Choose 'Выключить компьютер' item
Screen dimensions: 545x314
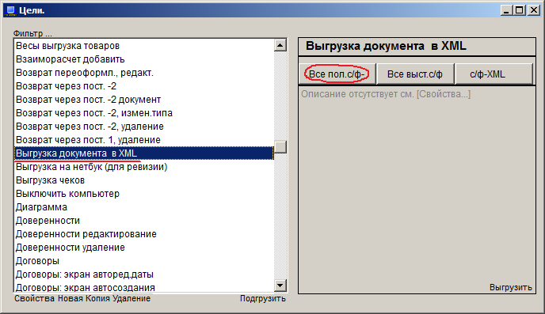pos(144,194)
